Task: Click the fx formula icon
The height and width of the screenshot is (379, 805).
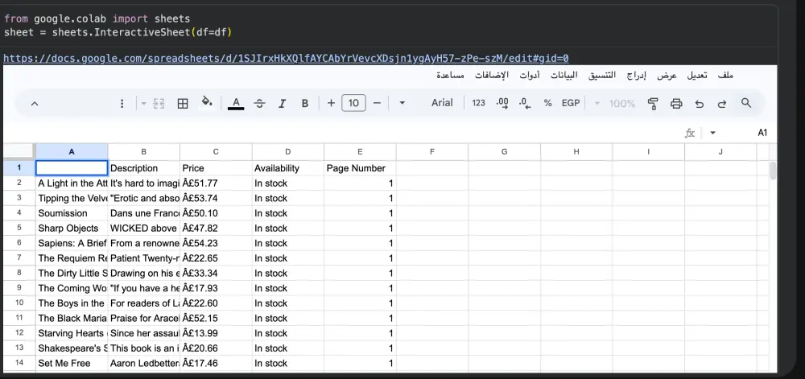Action: point(690,133)
